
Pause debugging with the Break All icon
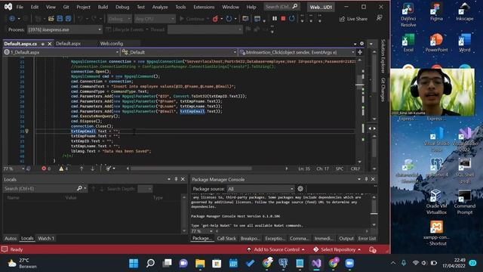[x=275, y=19]
